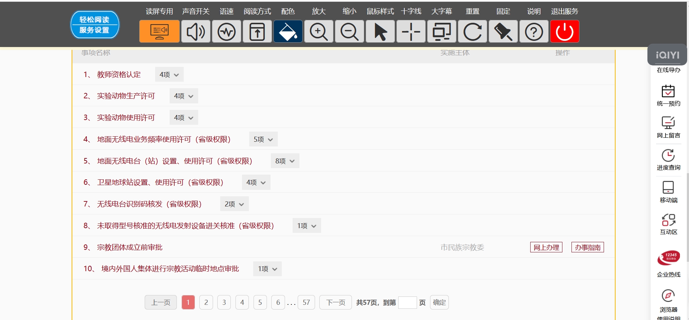Pin the toolbar with pushpin icon
The height and width of the screenshot is (320, 689).
pyautogui.click(x=503, y=31)
